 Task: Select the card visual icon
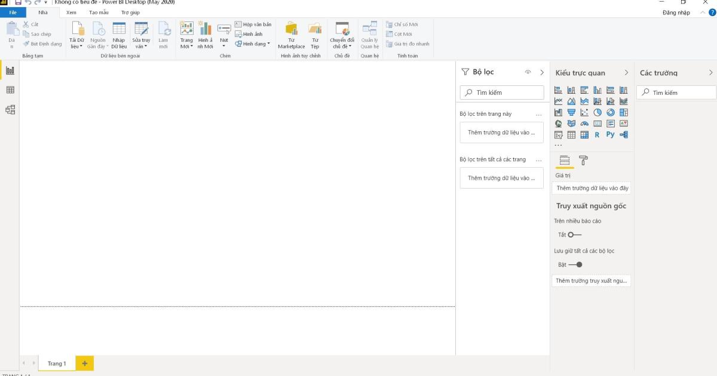[x=597, y=124]
